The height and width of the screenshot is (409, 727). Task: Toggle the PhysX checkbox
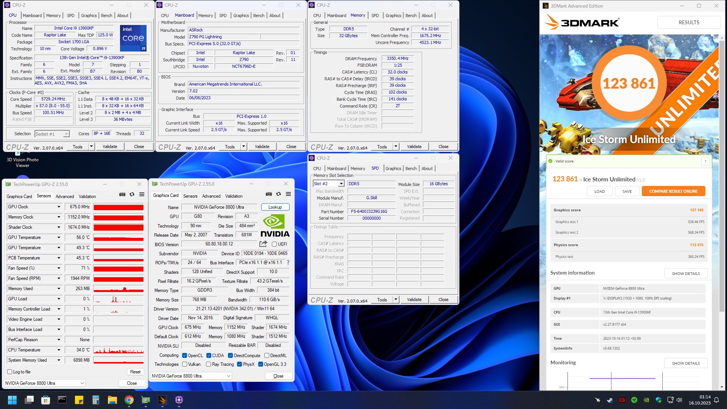click(x=239, y=364)
